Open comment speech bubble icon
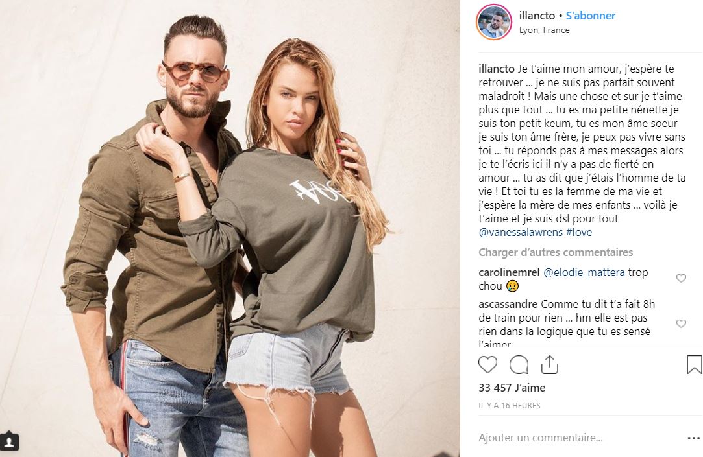Screen dimensions: 703x457 point(519,365)
